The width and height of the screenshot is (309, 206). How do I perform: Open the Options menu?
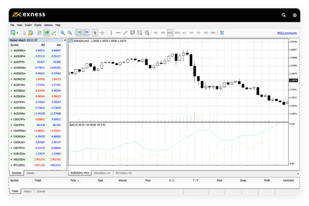pyautogui.click(x=48, y=25)
